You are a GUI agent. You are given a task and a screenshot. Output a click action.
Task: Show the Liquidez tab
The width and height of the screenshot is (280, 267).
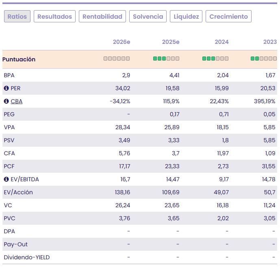186,17
